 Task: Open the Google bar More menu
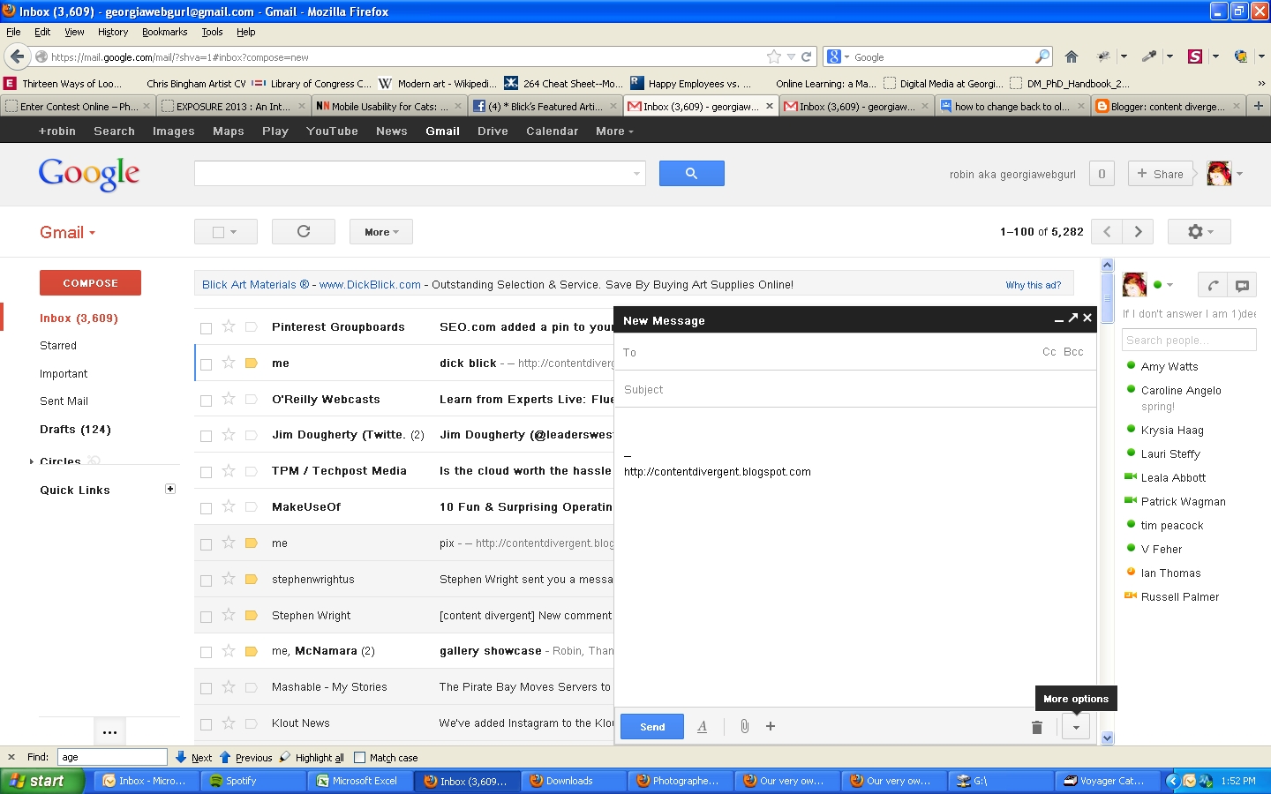tap(614, 131)
